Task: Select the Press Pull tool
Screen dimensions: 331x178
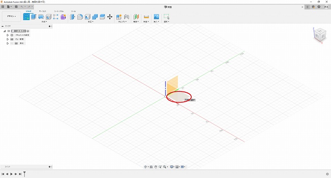Action: [x=73, y=17]
